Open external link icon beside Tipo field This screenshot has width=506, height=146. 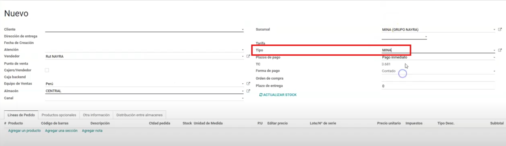pos(500,50)
